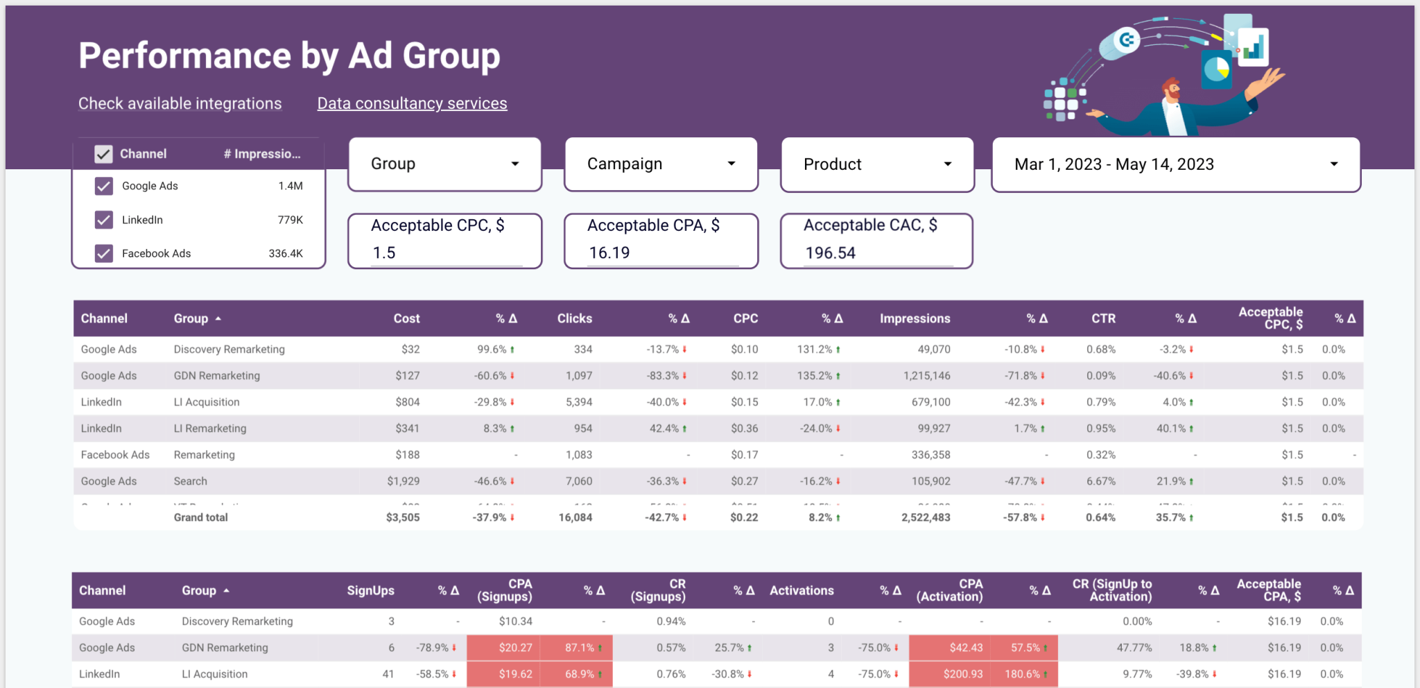The height and width of the screenshot is (688, 1420).
Task: Click the 'Data consultancy services' link
Action: [412, 103]
